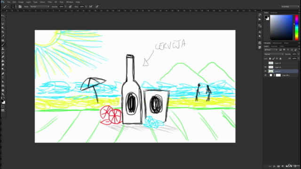Open the Tool Preset picker arrow
Viewport: 301px width, 169px height.
[8, 7]
